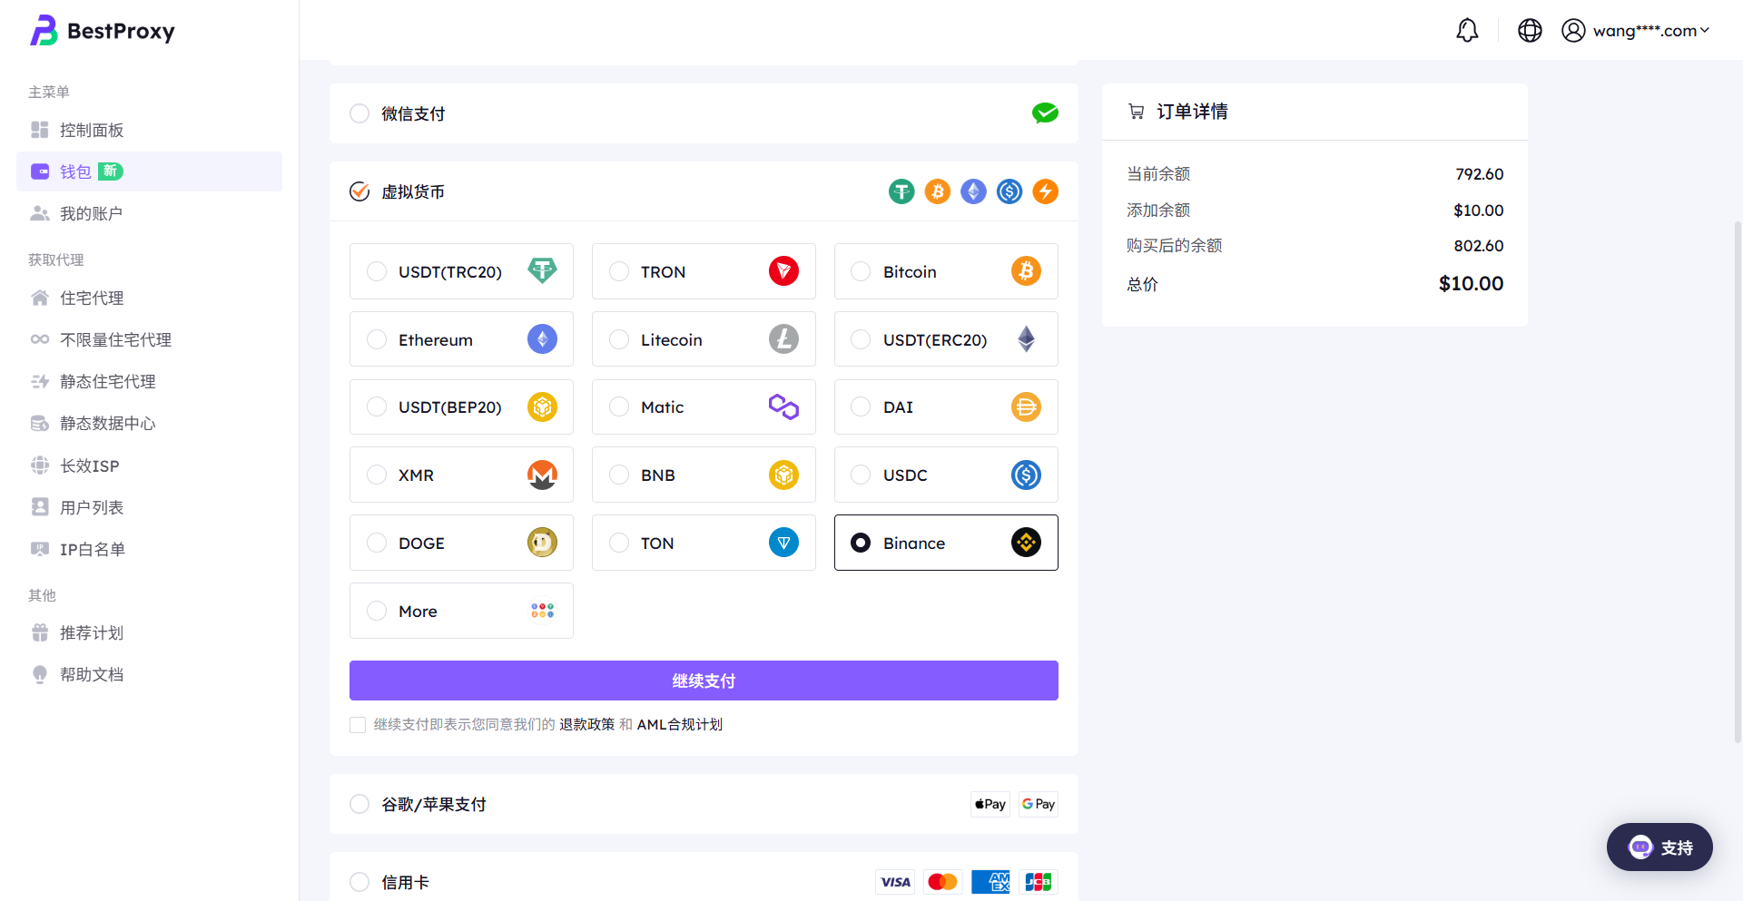Open 钱包 in the sidebar

click(x=149, y=171)
